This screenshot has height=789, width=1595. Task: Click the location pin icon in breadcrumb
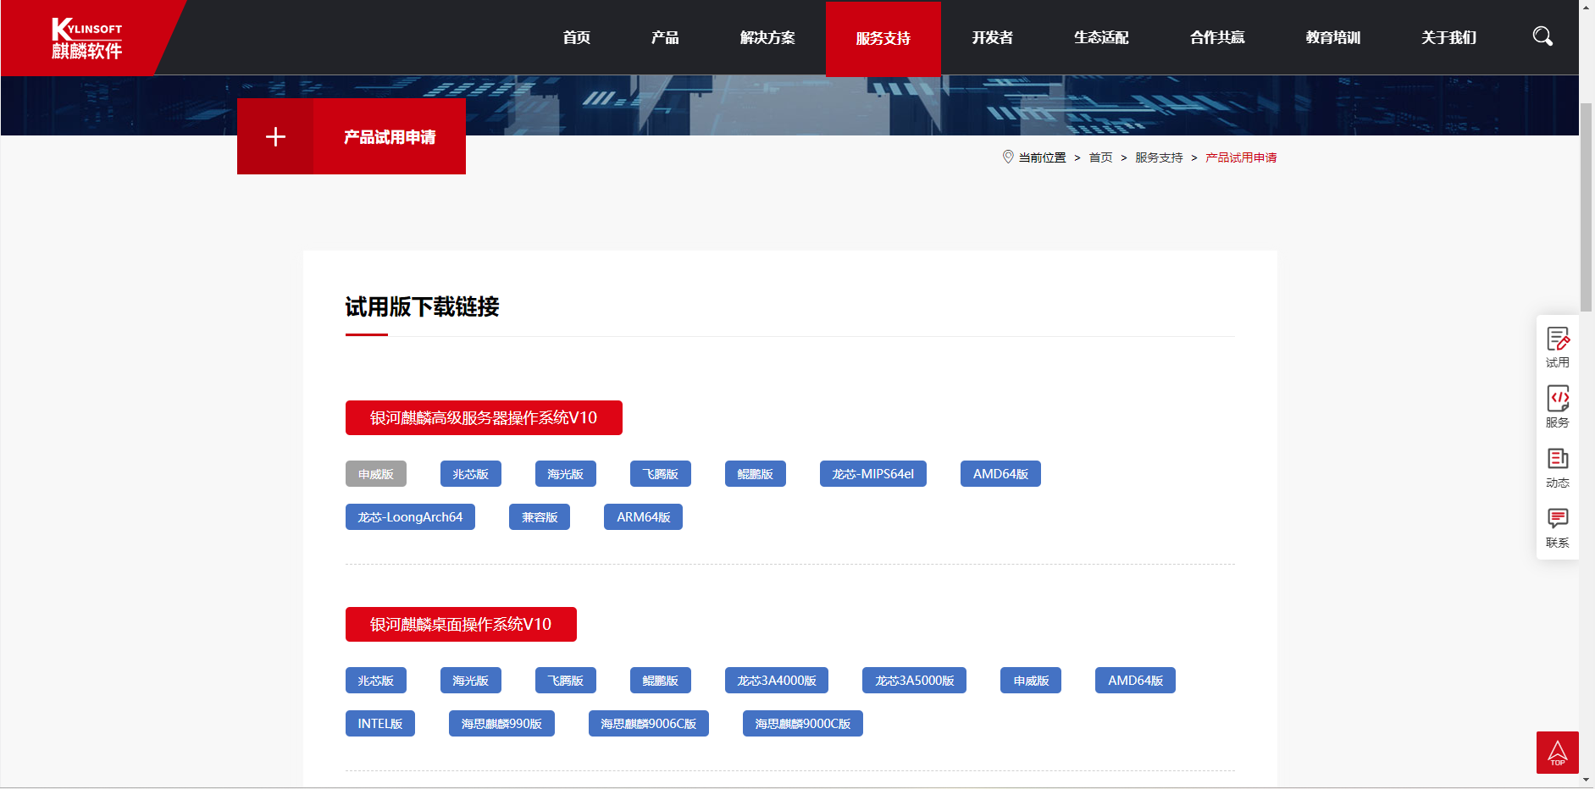point(1008,157)
